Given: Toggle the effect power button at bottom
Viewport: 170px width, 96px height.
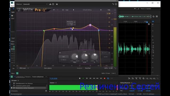Looking at the screenshot, I should click(x=17, y=73).
